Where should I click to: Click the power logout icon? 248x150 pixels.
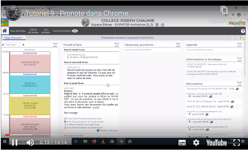tap(162, 25)
